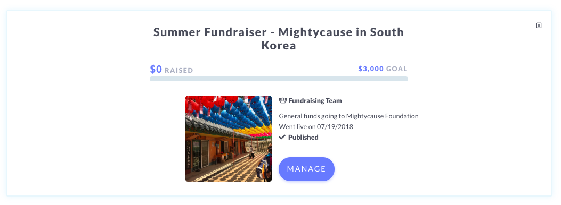
Task: Click the word Korea in the title
Action: 279,46
